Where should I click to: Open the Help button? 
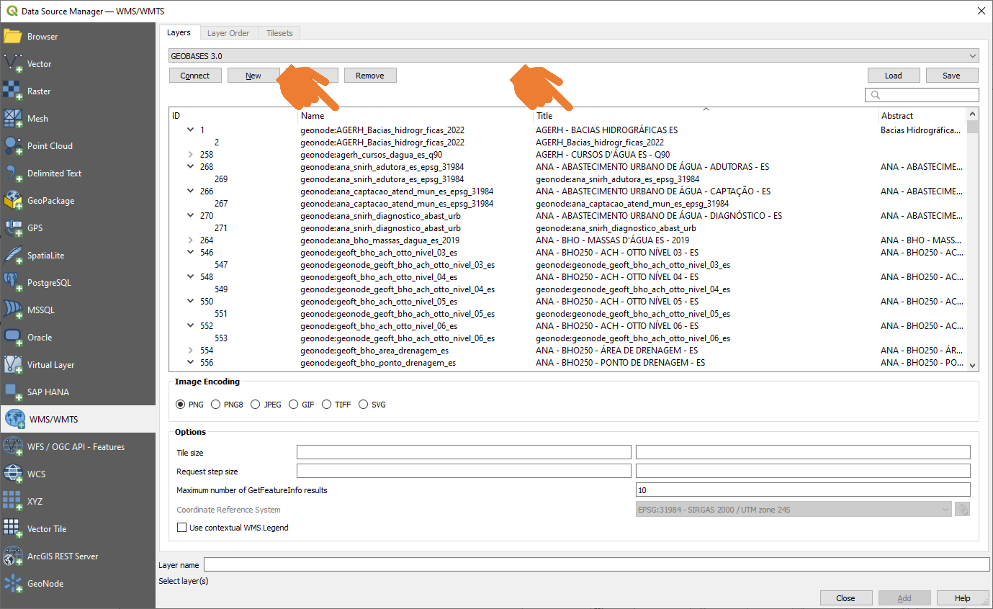click(962, 598)
